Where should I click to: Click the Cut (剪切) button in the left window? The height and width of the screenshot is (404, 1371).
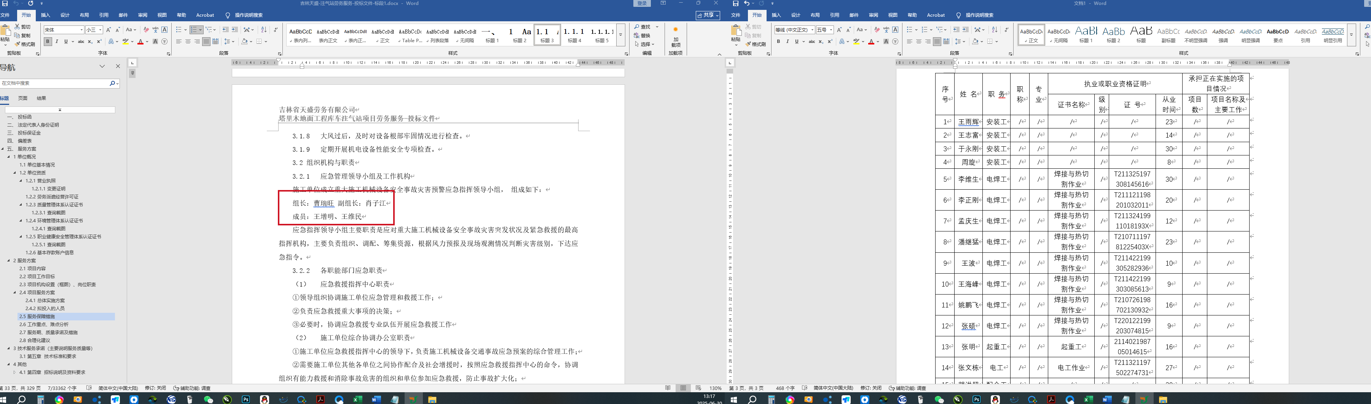[x=23, y=27]
